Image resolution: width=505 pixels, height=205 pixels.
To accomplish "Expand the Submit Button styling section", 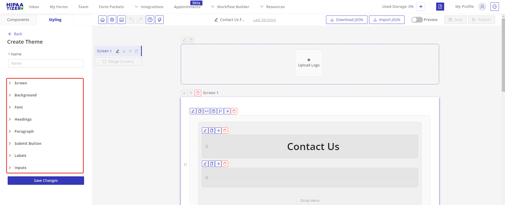I will [28, 143].
